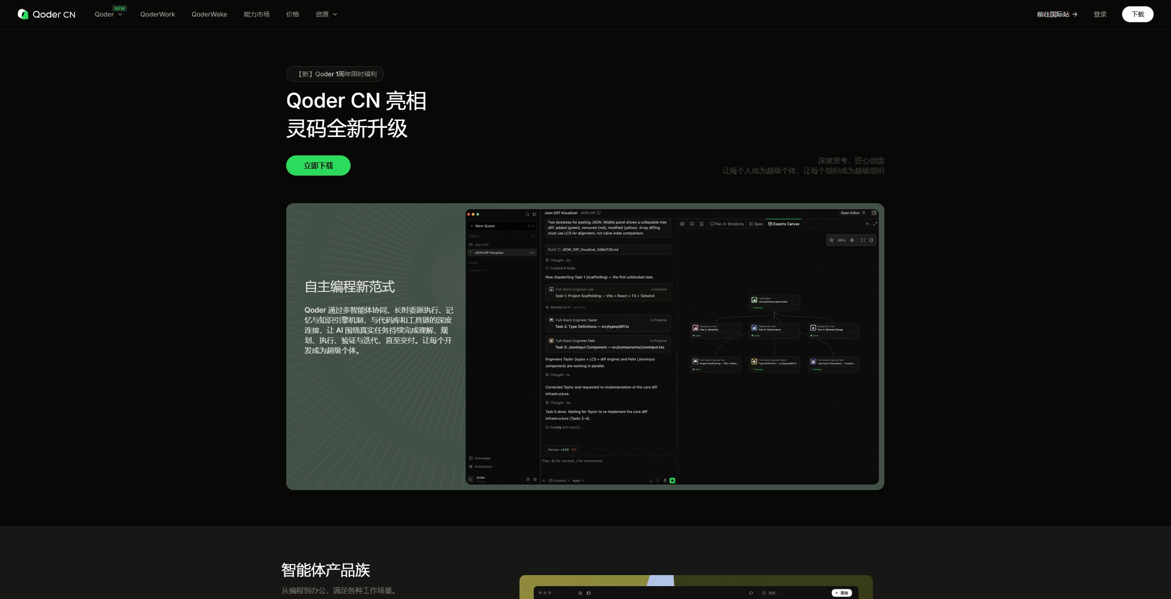Follow the 前往国际站 link
The height and width of the screenshot is (599, 1171).
pyautogui.click(x=1057, y=14)
